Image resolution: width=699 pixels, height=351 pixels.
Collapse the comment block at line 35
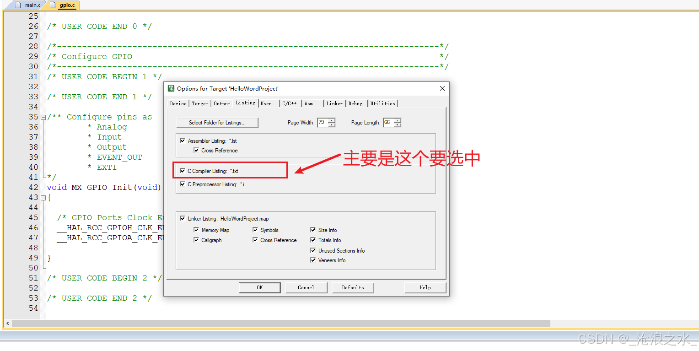tap(43, 117)
